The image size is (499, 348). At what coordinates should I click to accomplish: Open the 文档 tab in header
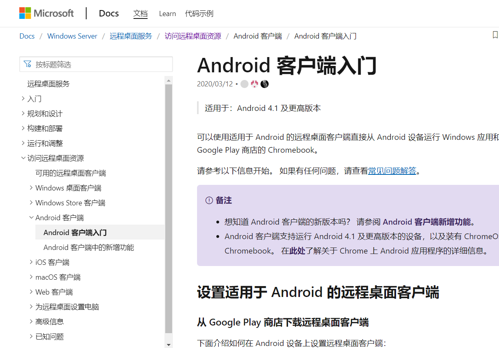140,14
